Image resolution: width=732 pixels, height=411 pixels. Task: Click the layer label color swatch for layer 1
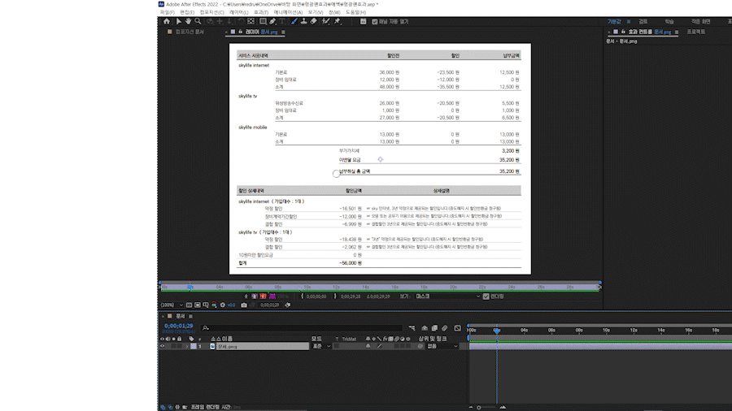click(194, 346)
